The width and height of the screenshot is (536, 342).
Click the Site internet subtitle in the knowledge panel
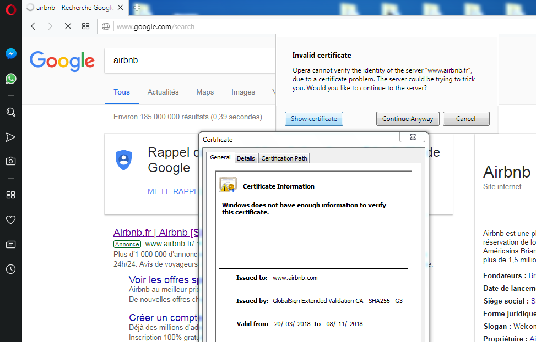[502, 187]
